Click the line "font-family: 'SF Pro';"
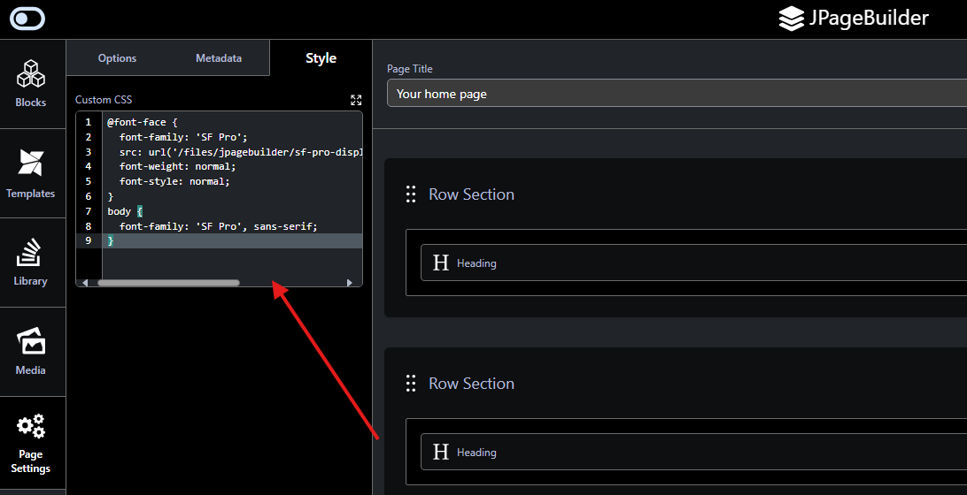This screenshot has width=967, height=495. (x=183, y=137)
